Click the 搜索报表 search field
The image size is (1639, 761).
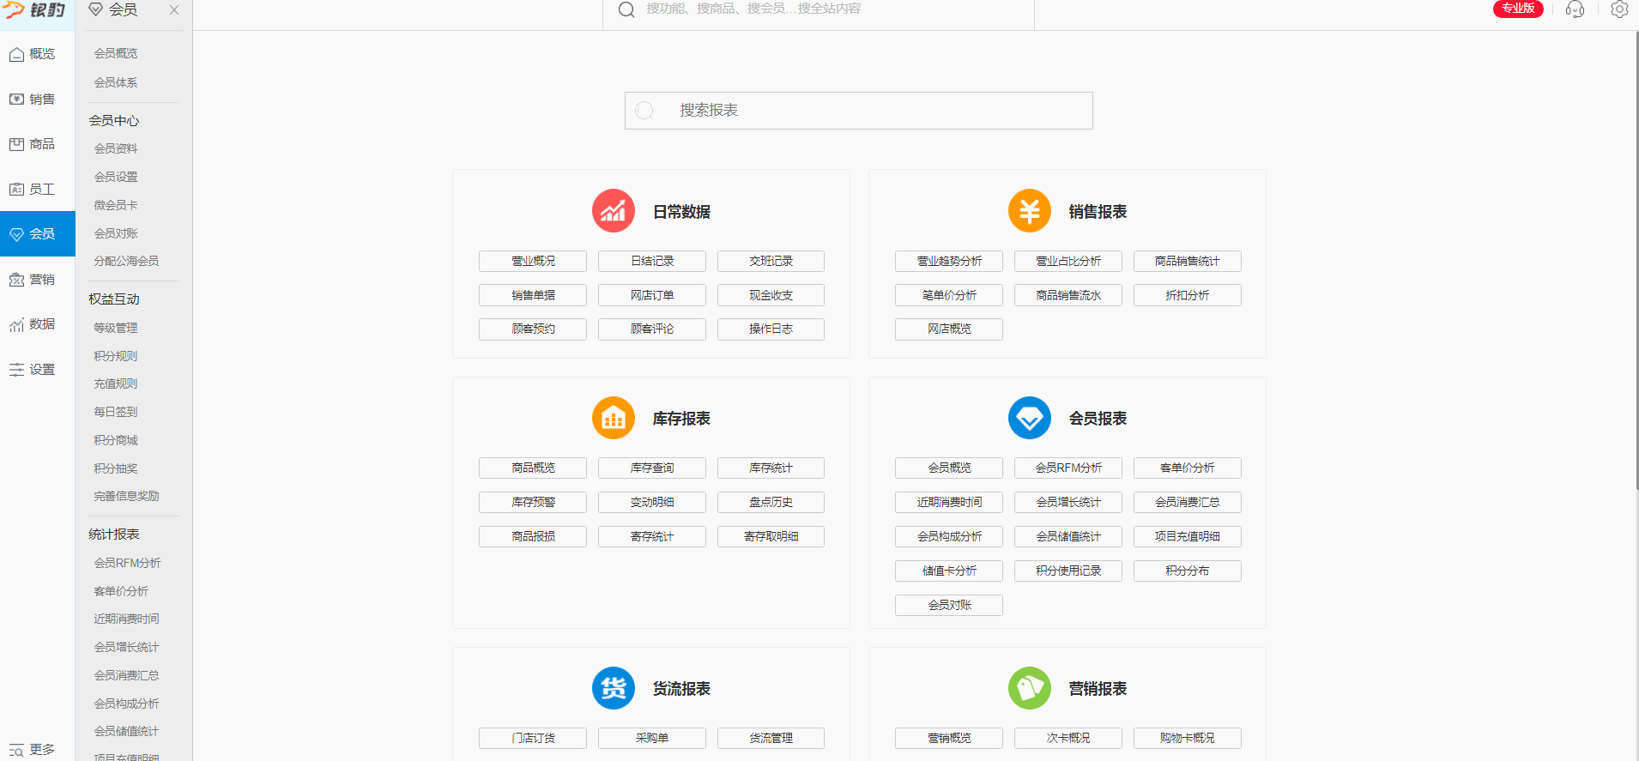coord(858,111)
